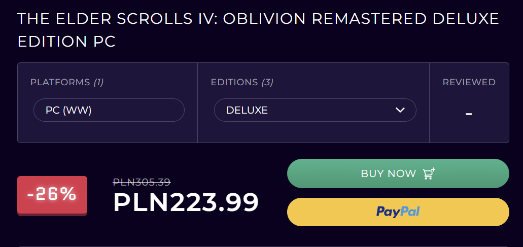Click the shopping cart icon on Buy Now
This screenshot has height=247, width=523.
tap(429, 173)
